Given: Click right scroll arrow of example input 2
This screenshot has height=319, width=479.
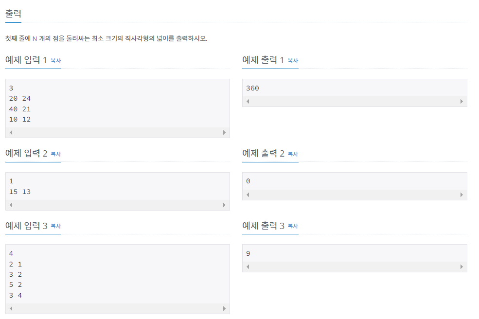Looking at the screenshot, I should tap(224, 205).
